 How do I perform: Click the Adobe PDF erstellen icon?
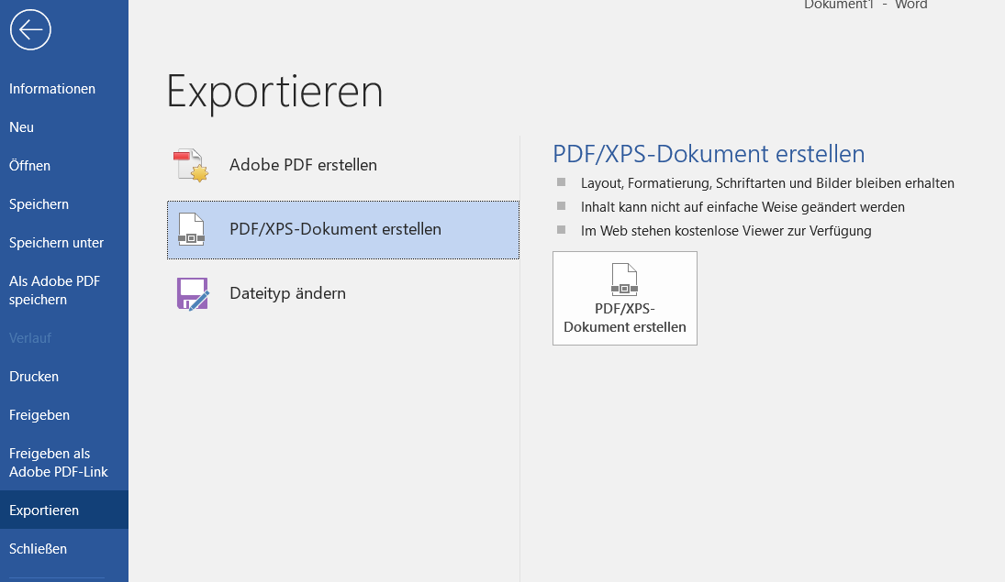tap(191, 165)
